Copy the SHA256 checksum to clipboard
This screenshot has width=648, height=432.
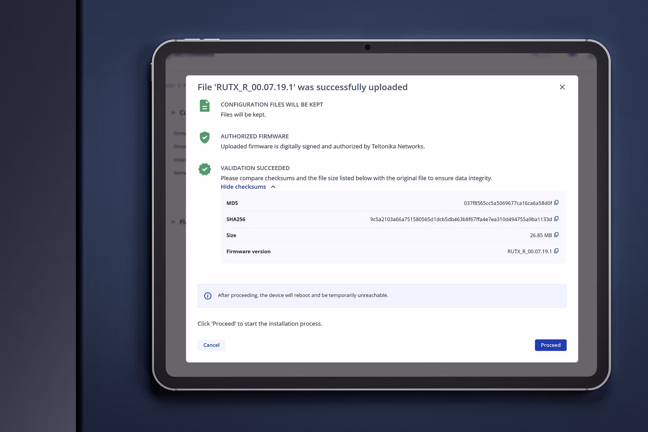click(x=556, y=219)
